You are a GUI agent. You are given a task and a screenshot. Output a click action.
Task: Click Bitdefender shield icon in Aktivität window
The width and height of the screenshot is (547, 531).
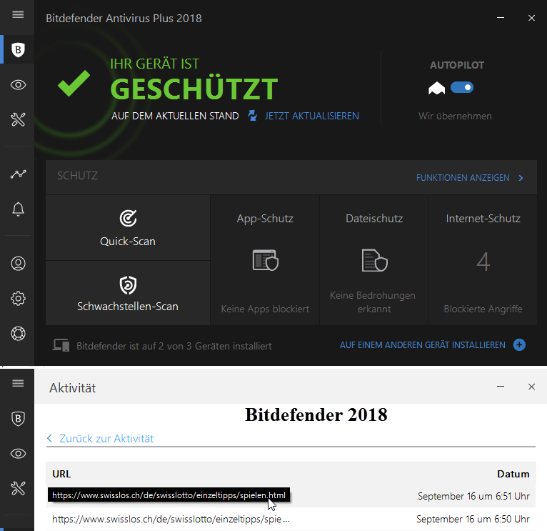point(18,419)
